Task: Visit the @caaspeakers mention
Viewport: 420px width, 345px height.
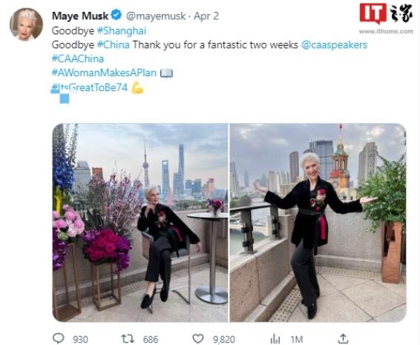Action: click(334, 45)
